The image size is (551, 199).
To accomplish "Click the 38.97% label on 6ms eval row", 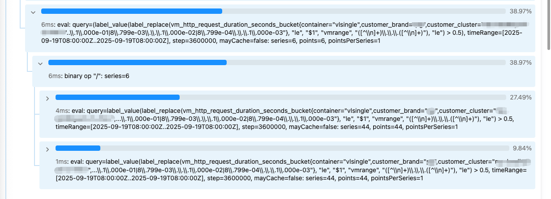I will [x=521, y=11].
